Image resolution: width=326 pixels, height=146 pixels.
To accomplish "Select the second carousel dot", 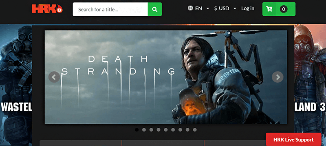I will pyautogui.click(x=144, y=130).
